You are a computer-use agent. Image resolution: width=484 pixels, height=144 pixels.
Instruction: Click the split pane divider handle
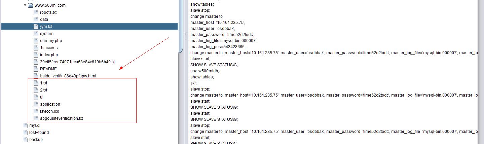[x=186, y=36]
